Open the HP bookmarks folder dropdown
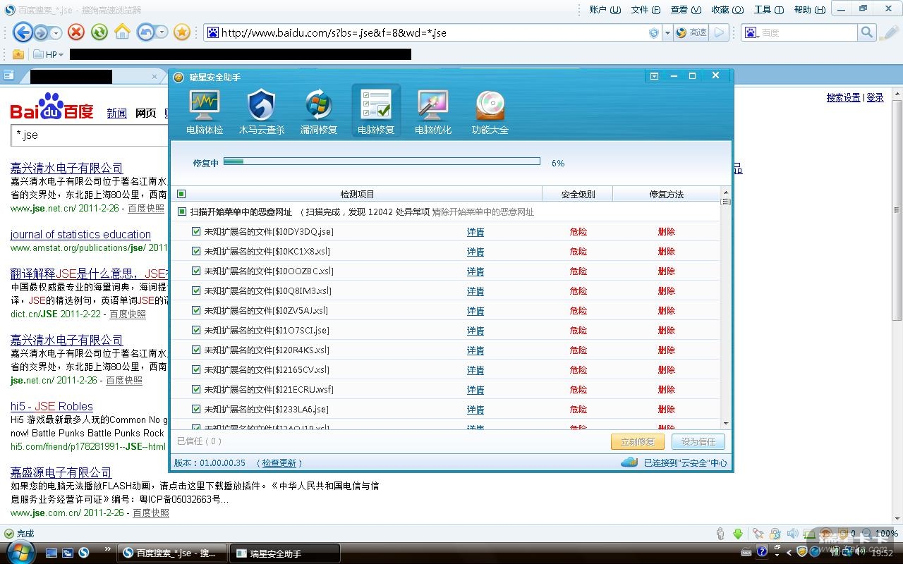 pos(49,54)
